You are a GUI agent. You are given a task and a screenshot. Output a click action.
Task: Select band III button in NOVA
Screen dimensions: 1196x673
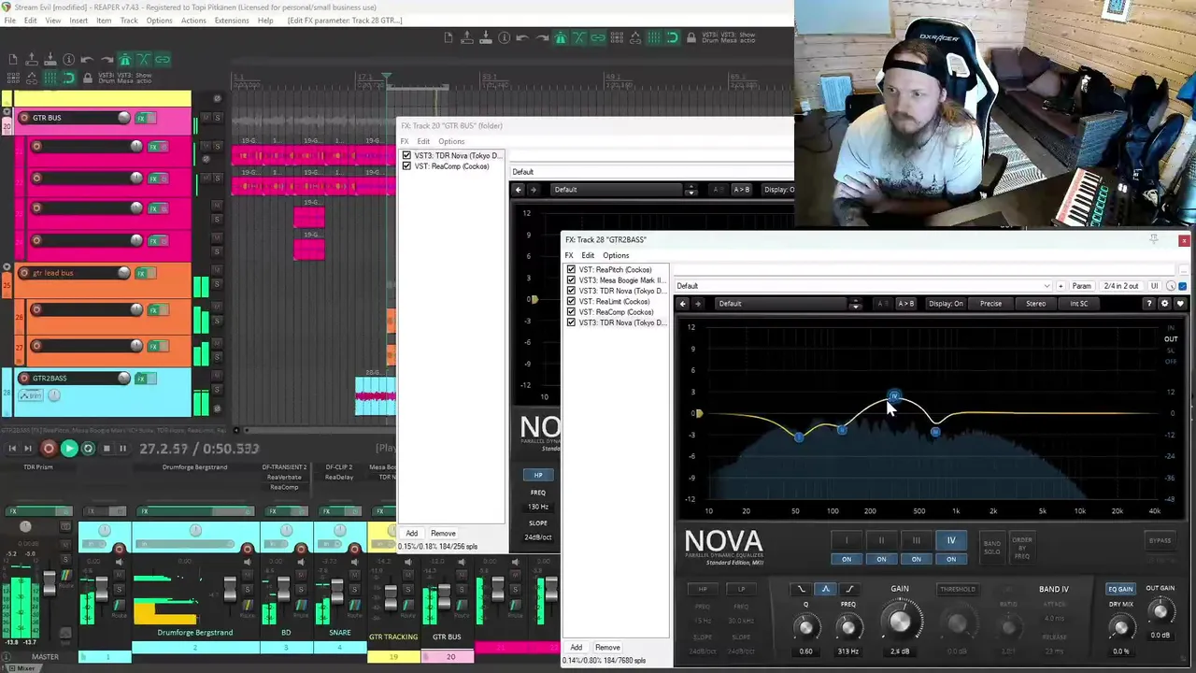(x=916, y=540)
